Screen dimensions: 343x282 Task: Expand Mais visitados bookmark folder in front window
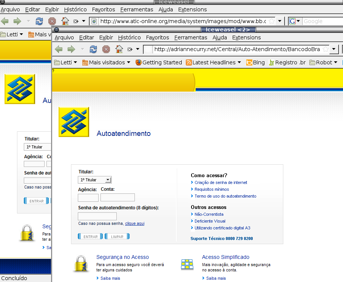tap(106, 62)
